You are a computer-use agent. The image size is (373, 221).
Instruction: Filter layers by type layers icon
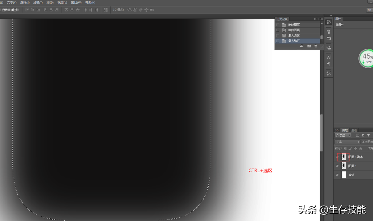click(369, 136)
